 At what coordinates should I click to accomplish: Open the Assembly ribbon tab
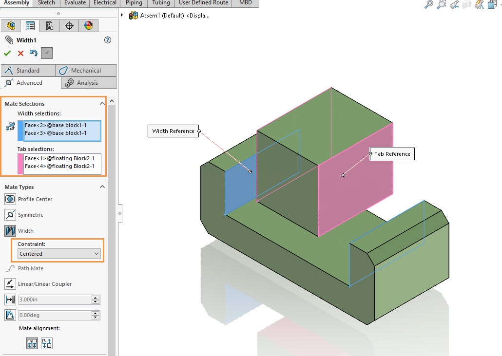coord(16,3)
